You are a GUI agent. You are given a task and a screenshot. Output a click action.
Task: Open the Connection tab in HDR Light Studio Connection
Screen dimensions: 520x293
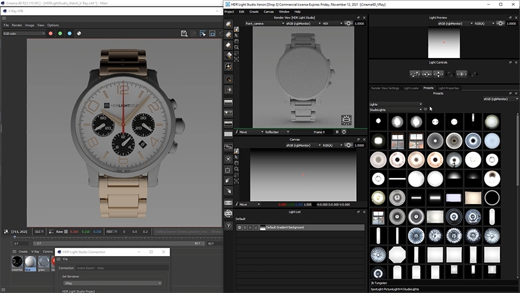(66, 268)
